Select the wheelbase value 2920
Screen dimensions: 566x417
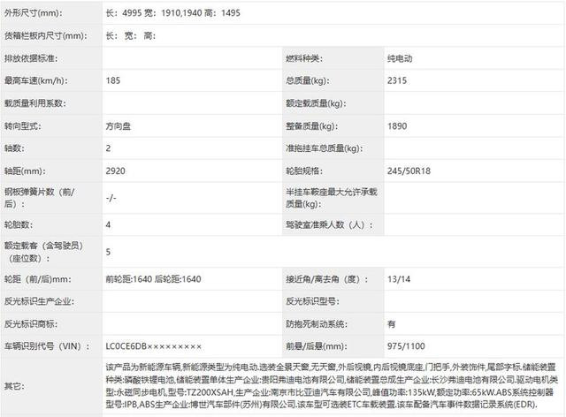116,171
